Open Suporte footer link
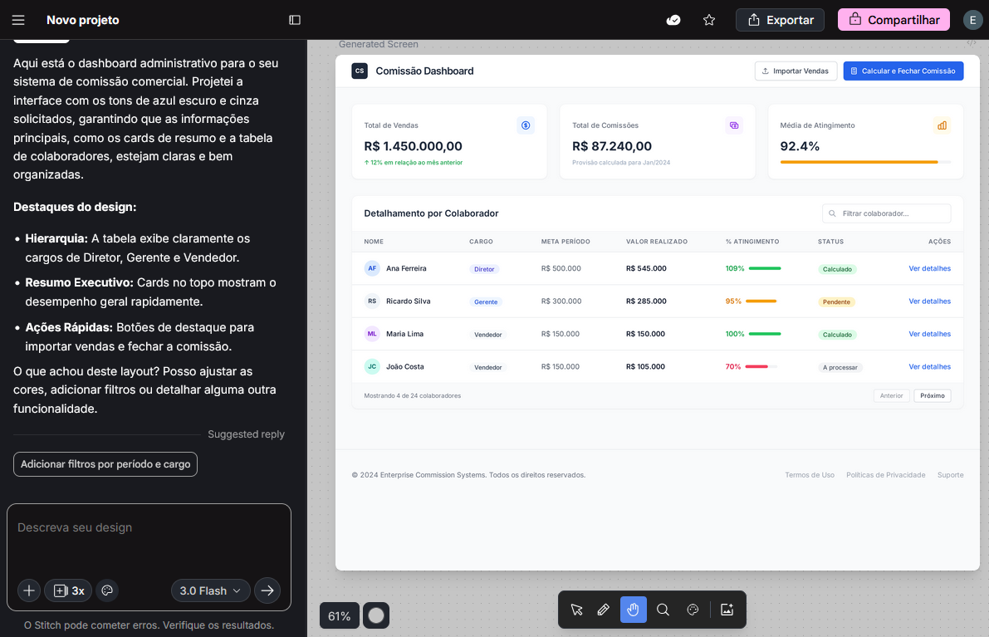Viewport: 989px width, 637px height. [x=950, y=475]
